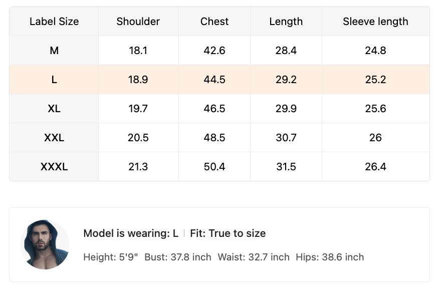
Task: Click the XXXL chest value 50.4
Action: tap(214, 167)
